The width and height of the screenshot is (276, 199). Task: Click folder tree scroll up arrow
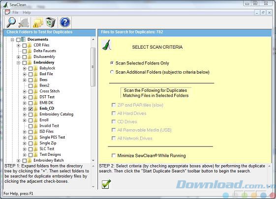93,39
